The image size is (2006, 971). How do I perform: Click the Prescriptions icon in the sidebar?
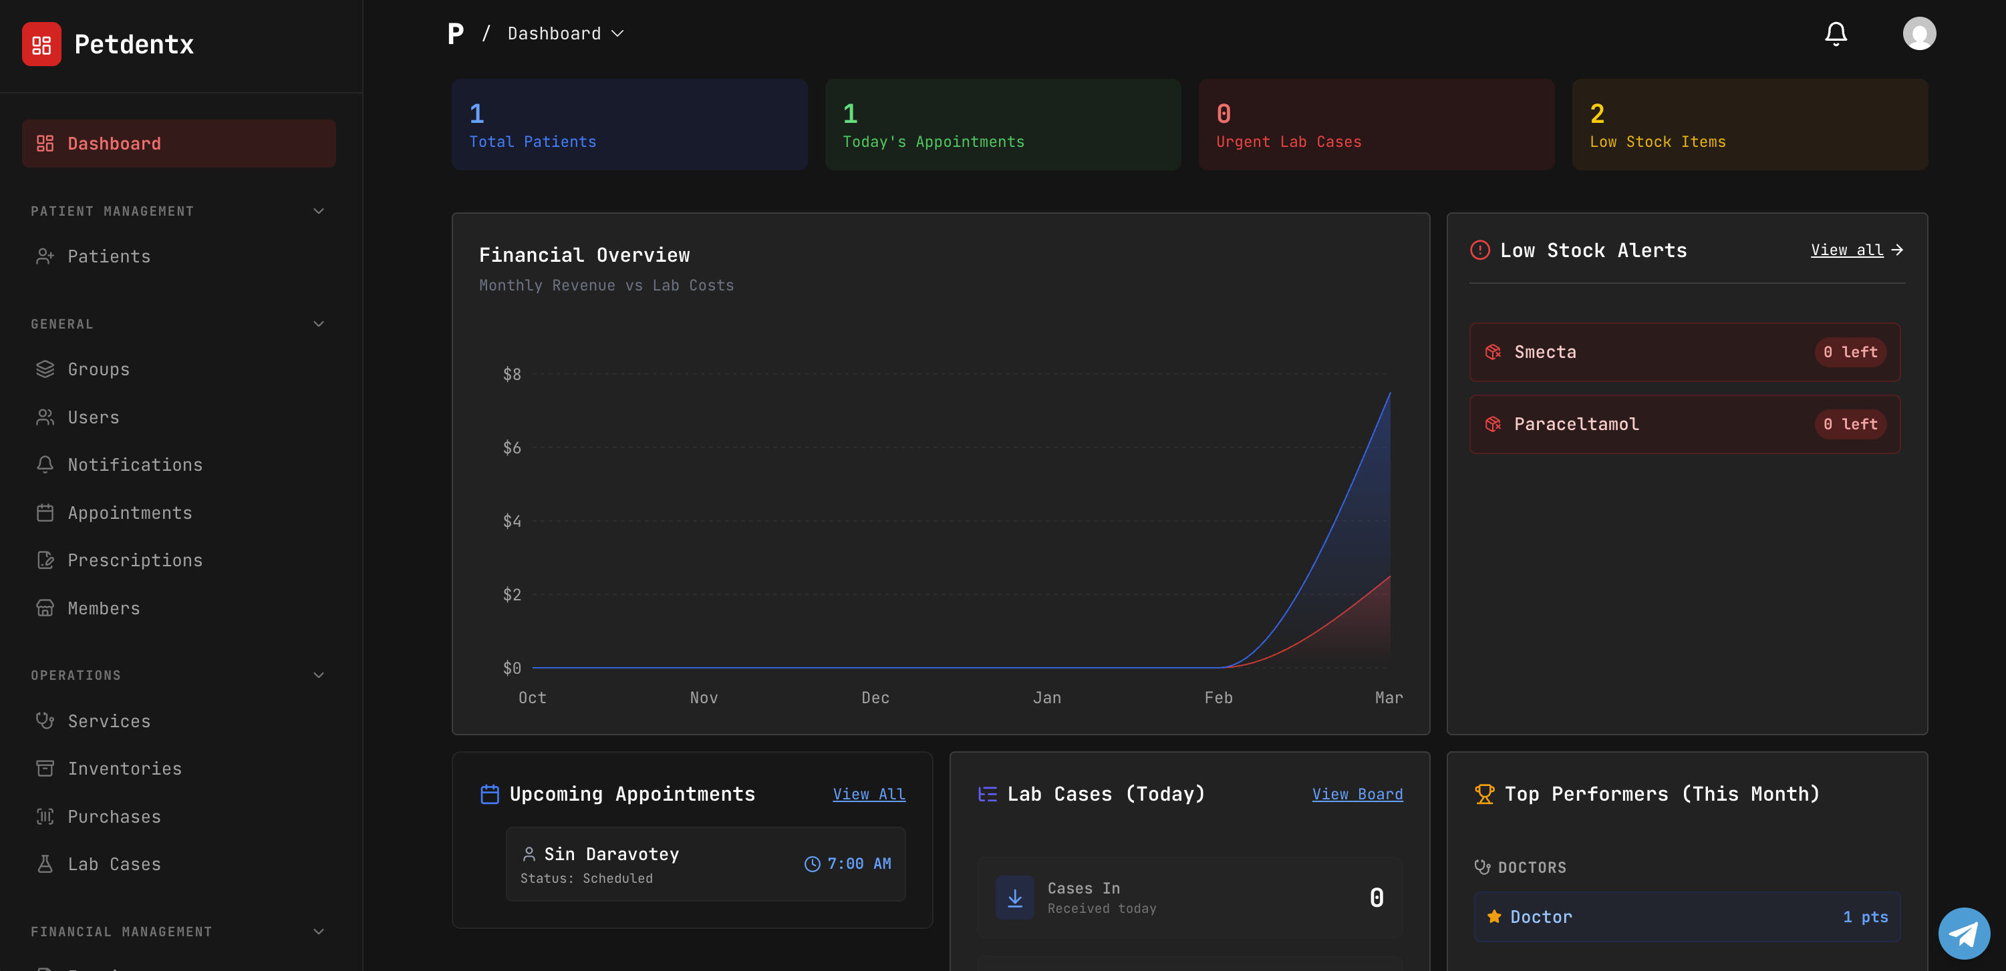pos(45,560)
